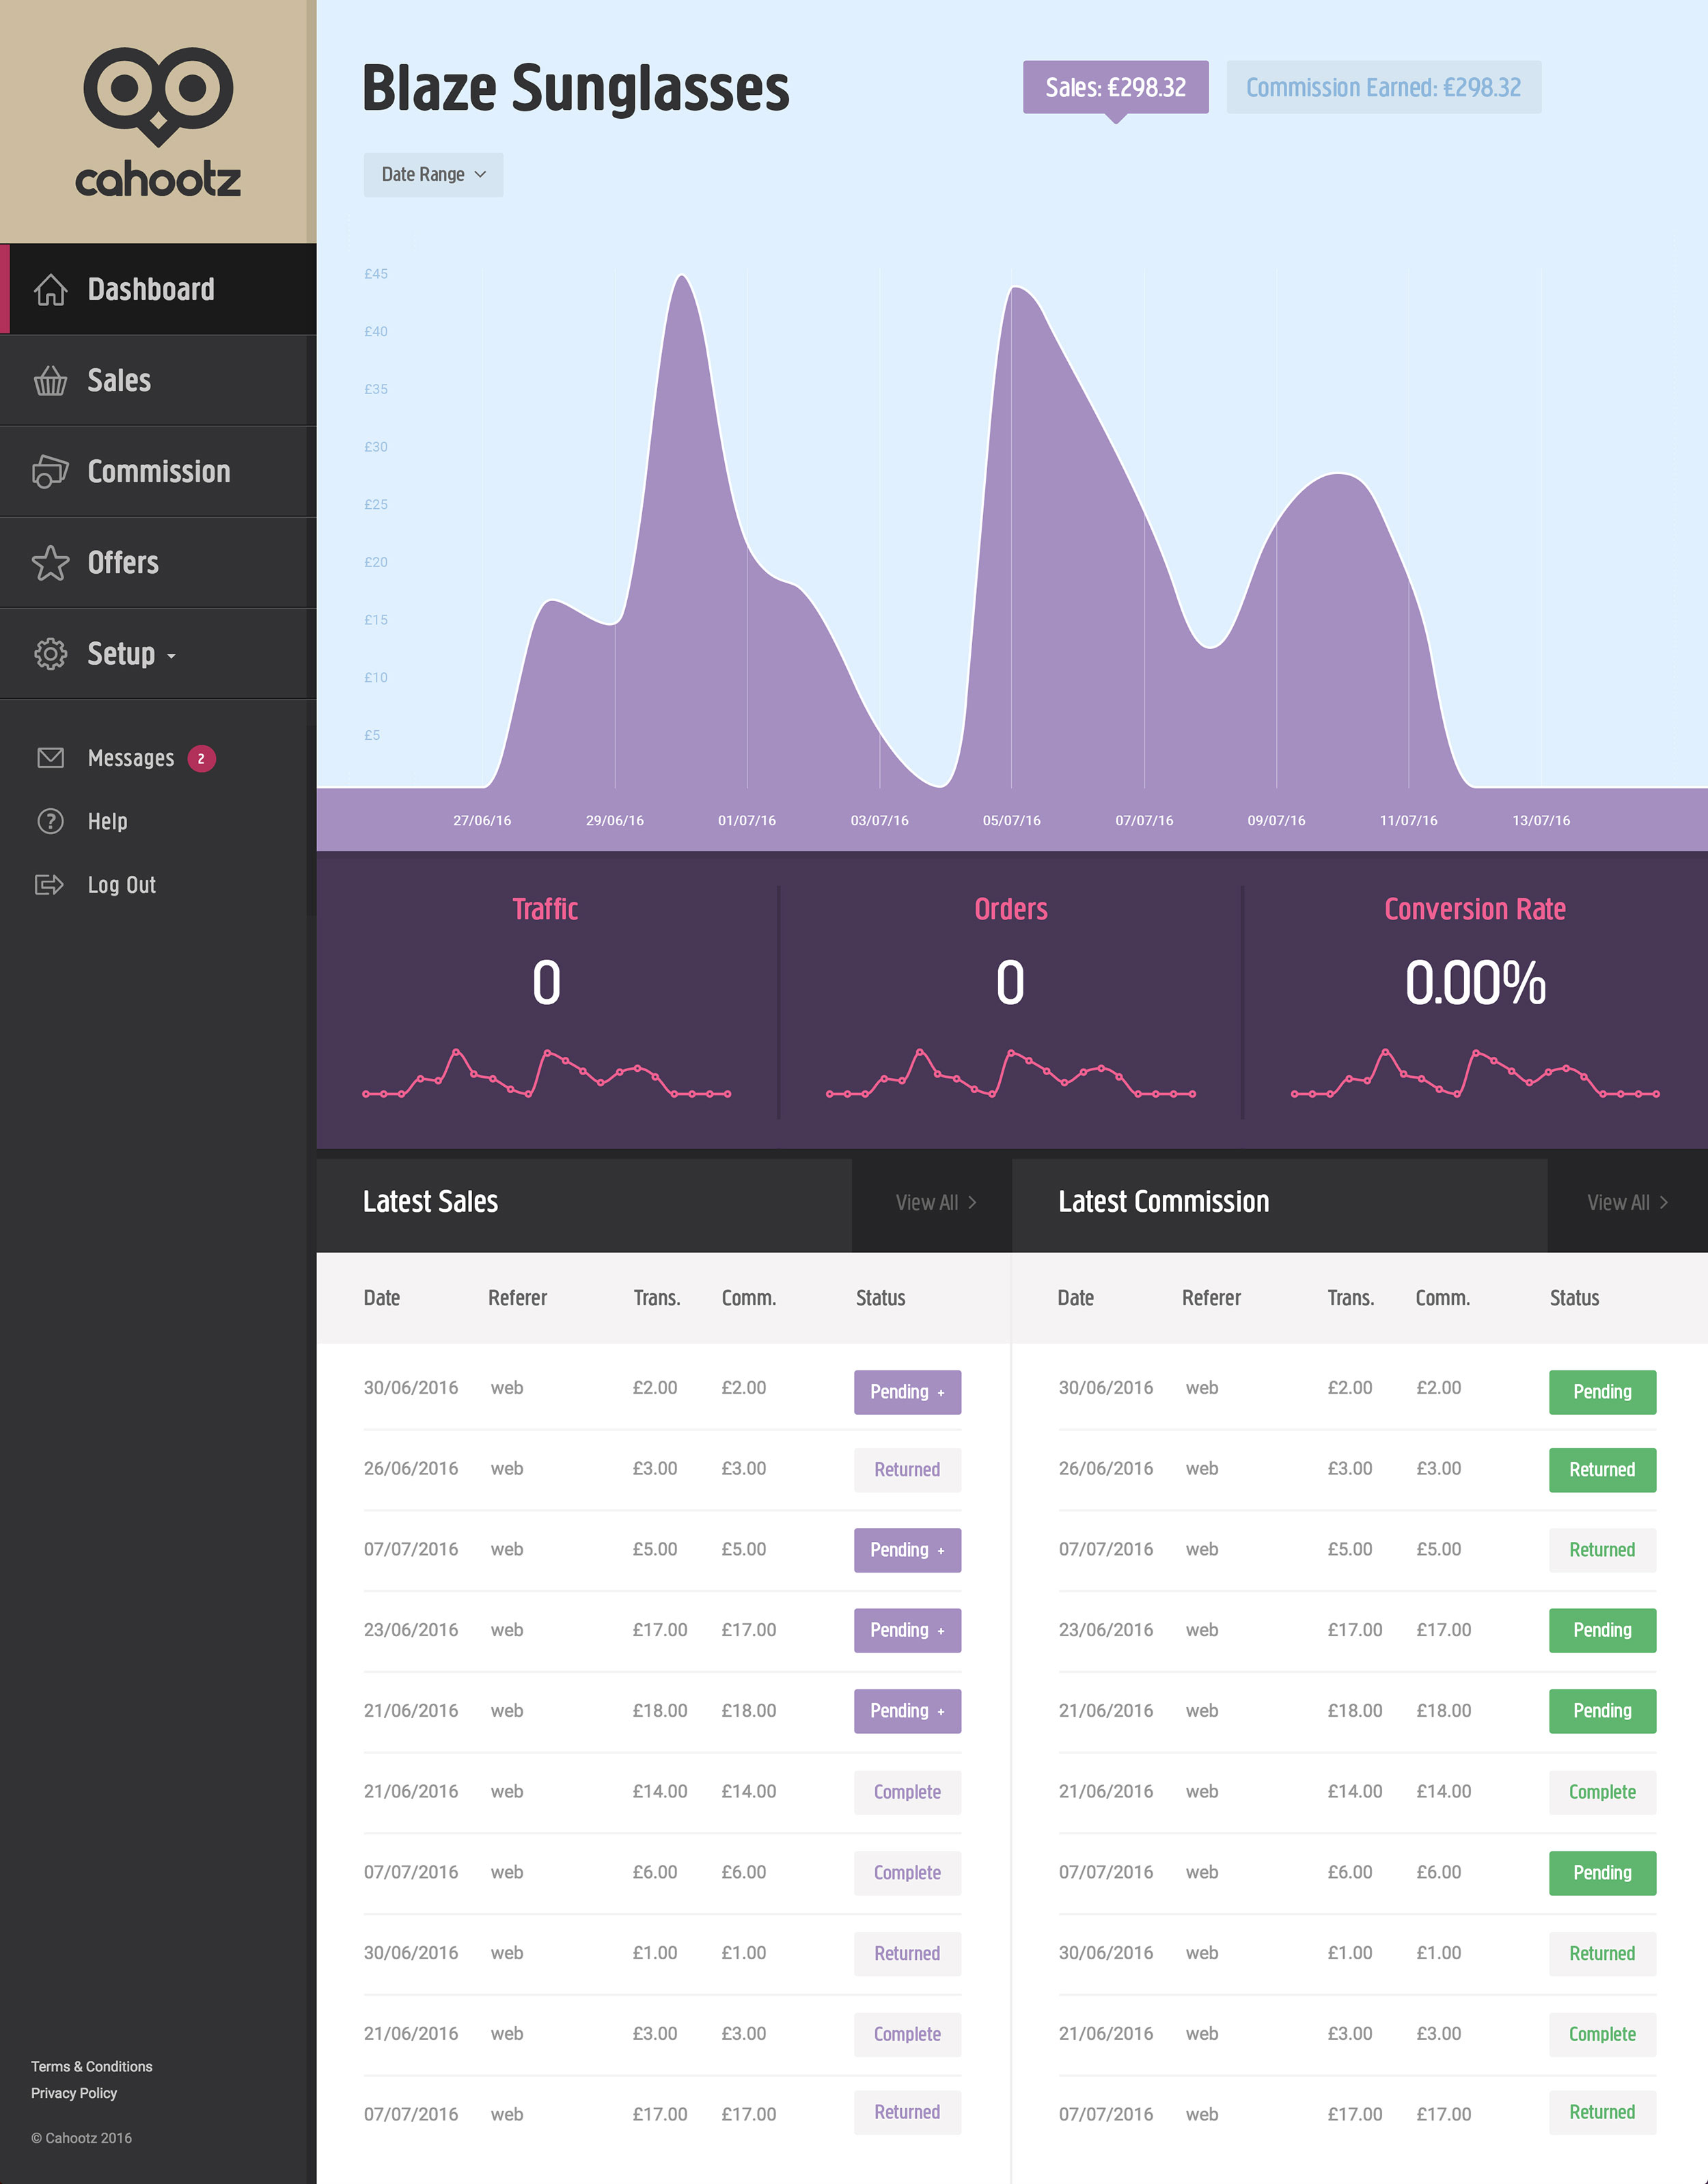Click the Messages envelope icon

(50, 758)
